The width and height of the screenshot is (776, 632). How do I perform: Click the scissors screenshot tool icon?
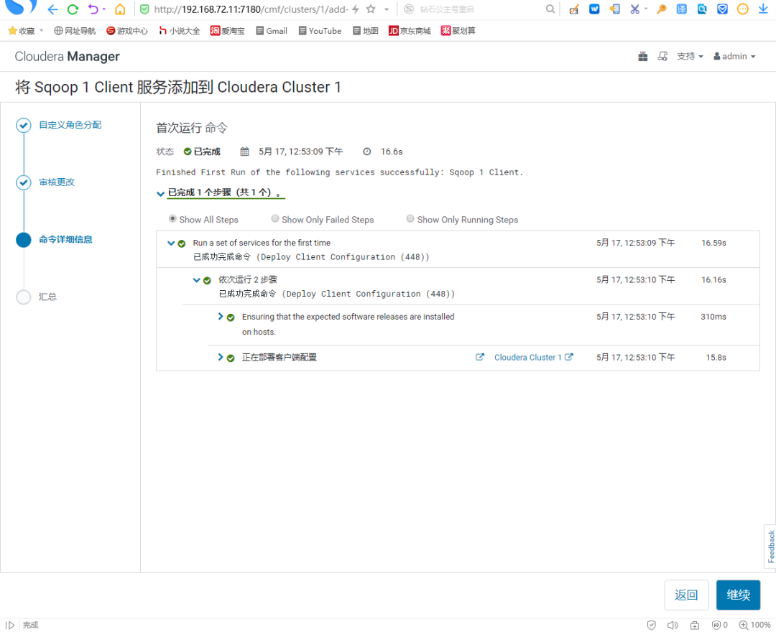tap(634, 9)
